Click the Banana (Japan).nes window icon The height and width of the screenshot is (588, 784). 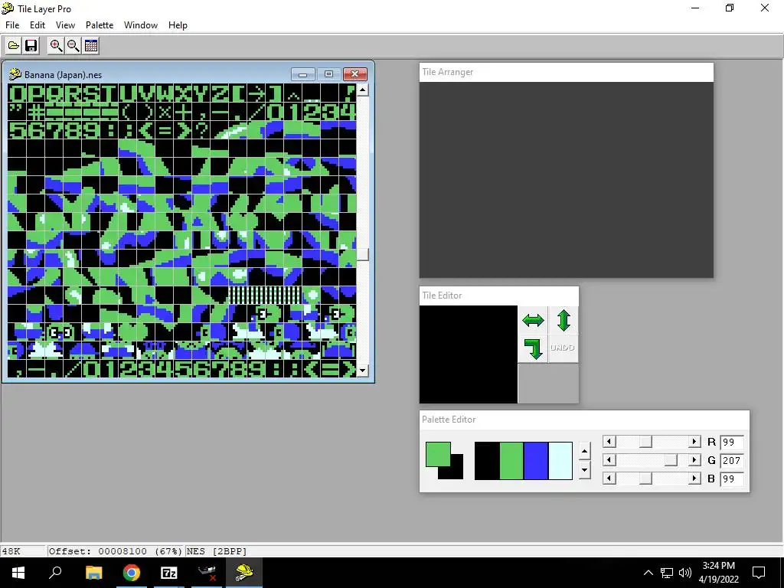[15, 74]
